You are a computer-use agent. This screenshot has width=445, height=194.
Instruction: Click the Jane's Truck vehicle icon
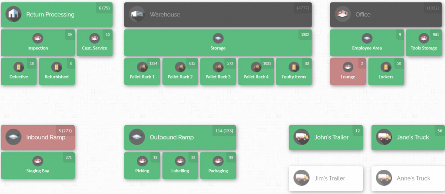tap(384, 137)
